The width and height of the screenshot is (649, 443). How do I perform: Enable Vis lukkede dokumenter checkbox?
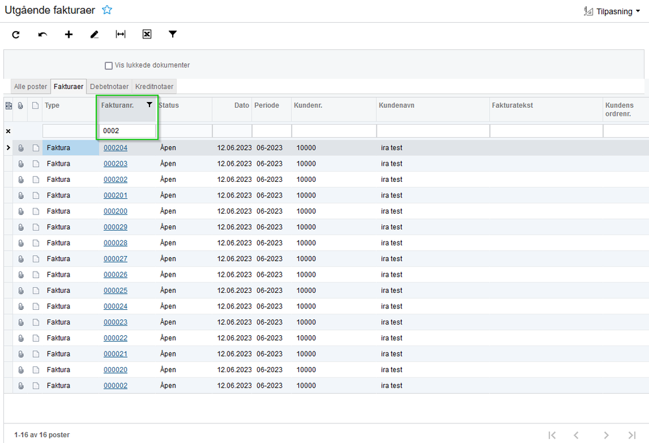(x=109, y=66)
